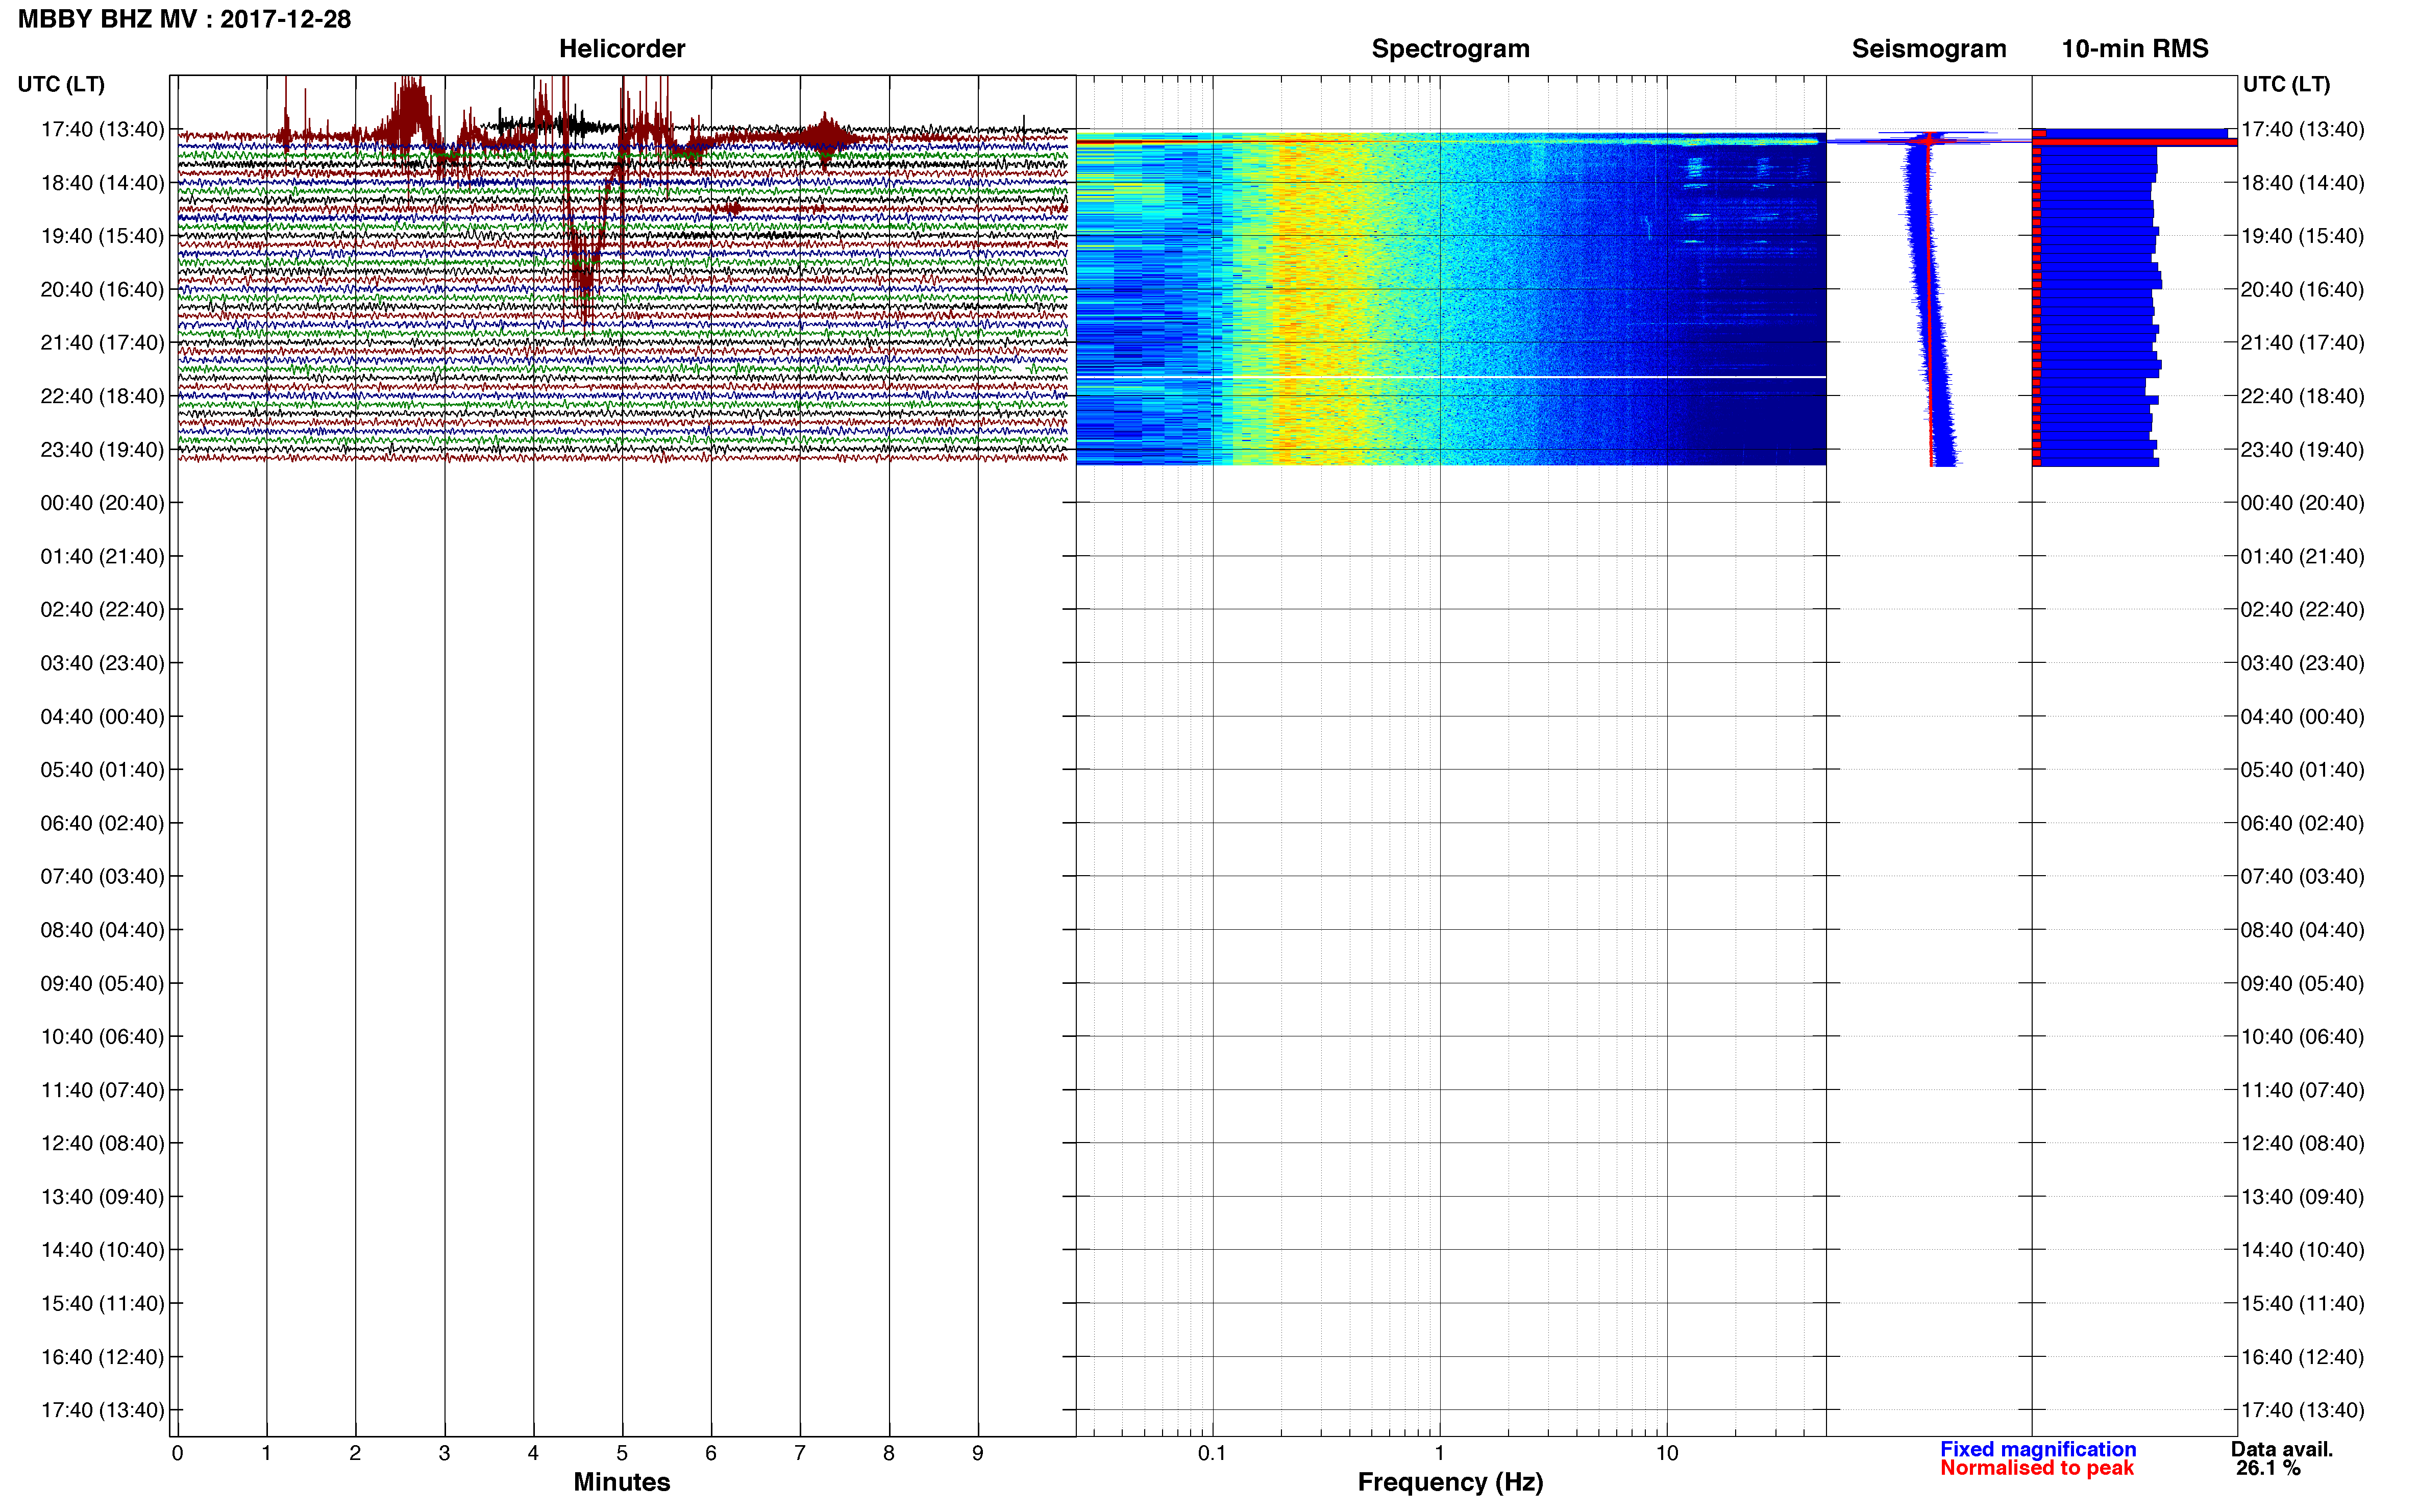Click the minute tick label "0"
This screenshot has height=1512, width=2419.
coord(177,1453)
